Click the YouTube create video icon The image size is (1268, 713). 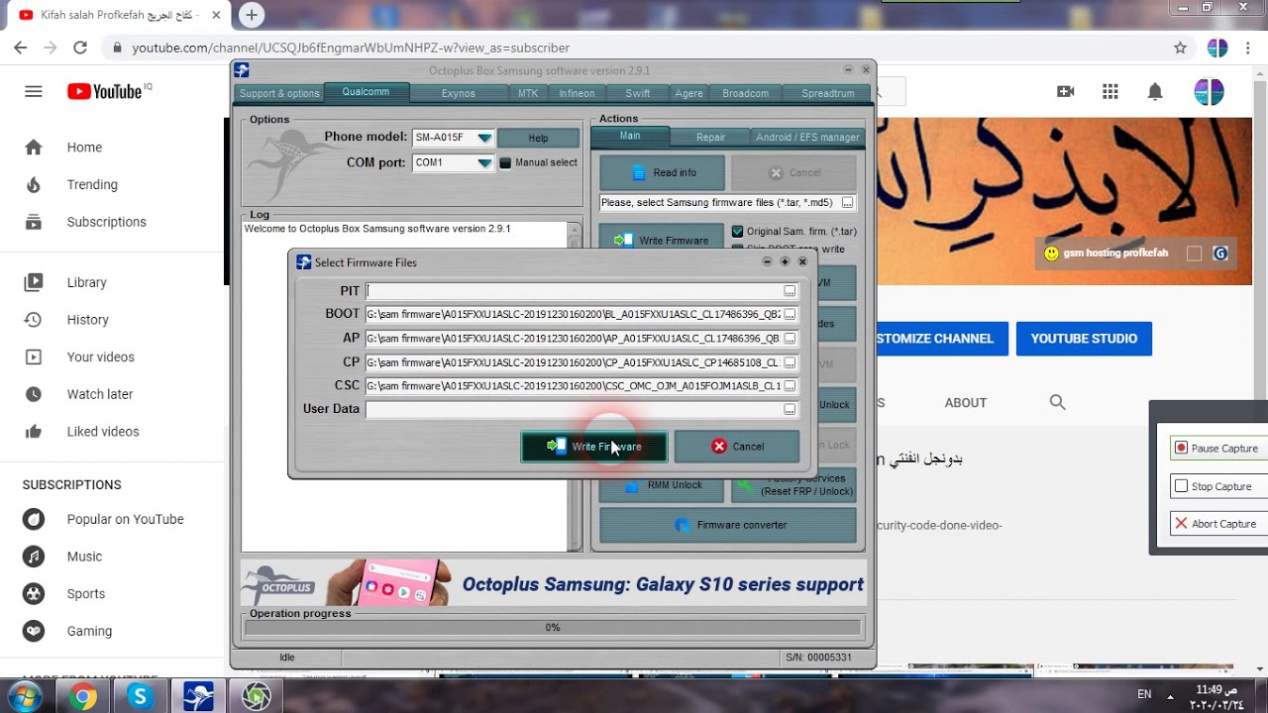1066,91
